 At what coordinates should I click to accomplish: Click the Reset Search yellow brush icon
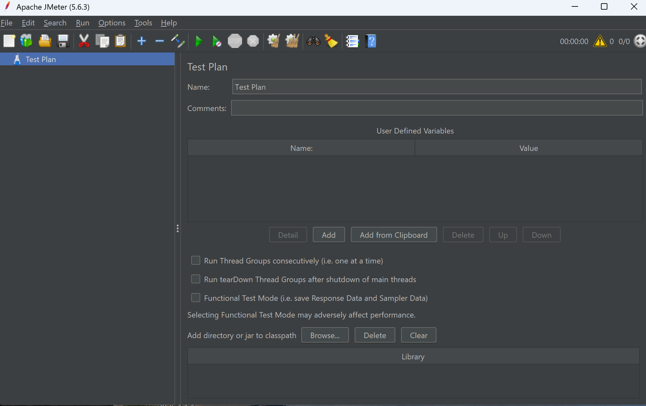click(x=331, y=41)
